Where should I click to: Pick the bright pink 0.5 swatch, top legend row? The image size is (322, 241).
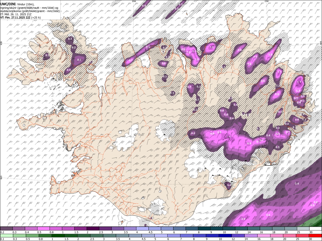(x=43, y=229)
